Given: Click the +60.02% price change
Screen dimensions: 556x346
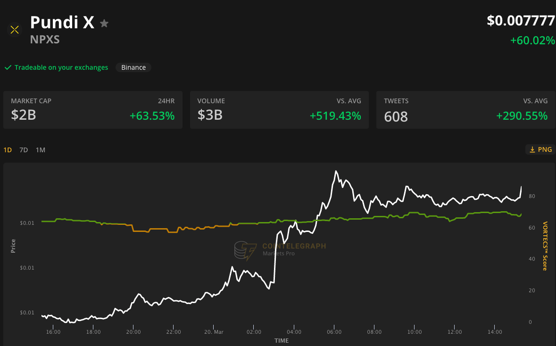Looking at the screenshot, I should [532, 41].
